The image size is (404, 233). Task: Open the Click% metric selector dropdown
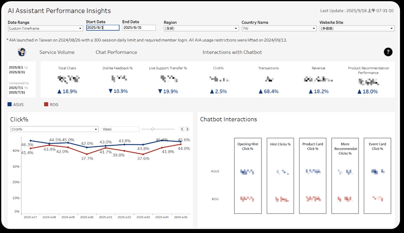tap(54, 129)
